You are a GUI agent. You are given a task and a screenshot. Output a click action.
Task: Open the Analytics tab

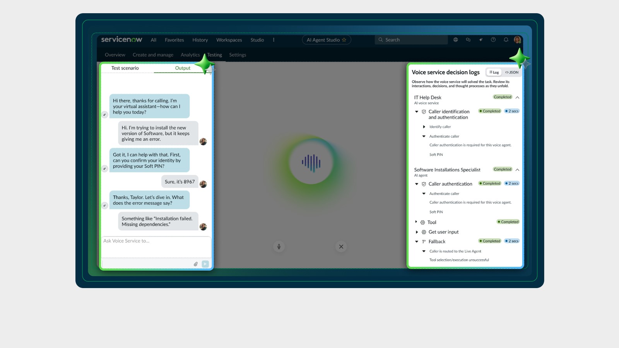[x=190, y=55]
